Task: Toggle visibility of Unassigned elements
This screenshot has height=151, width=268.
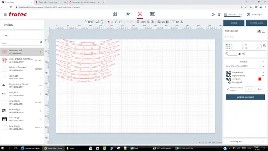Action: [x=230, y=82]
